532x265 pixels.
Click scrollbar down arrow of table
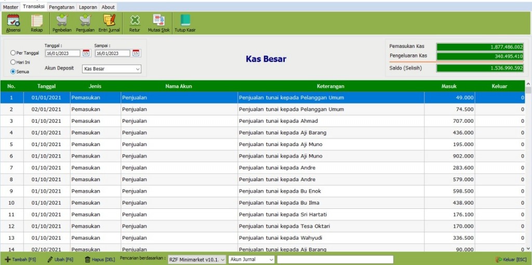(x=528, y=249)
